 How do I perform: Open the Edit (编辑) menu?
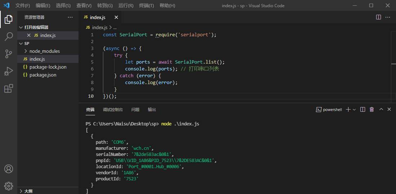[43, 5]
